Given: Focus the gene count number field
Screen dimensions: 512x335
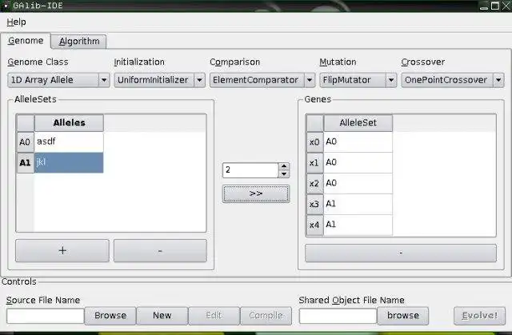Looking at the screenshot, I should click(x=250, y=170).
